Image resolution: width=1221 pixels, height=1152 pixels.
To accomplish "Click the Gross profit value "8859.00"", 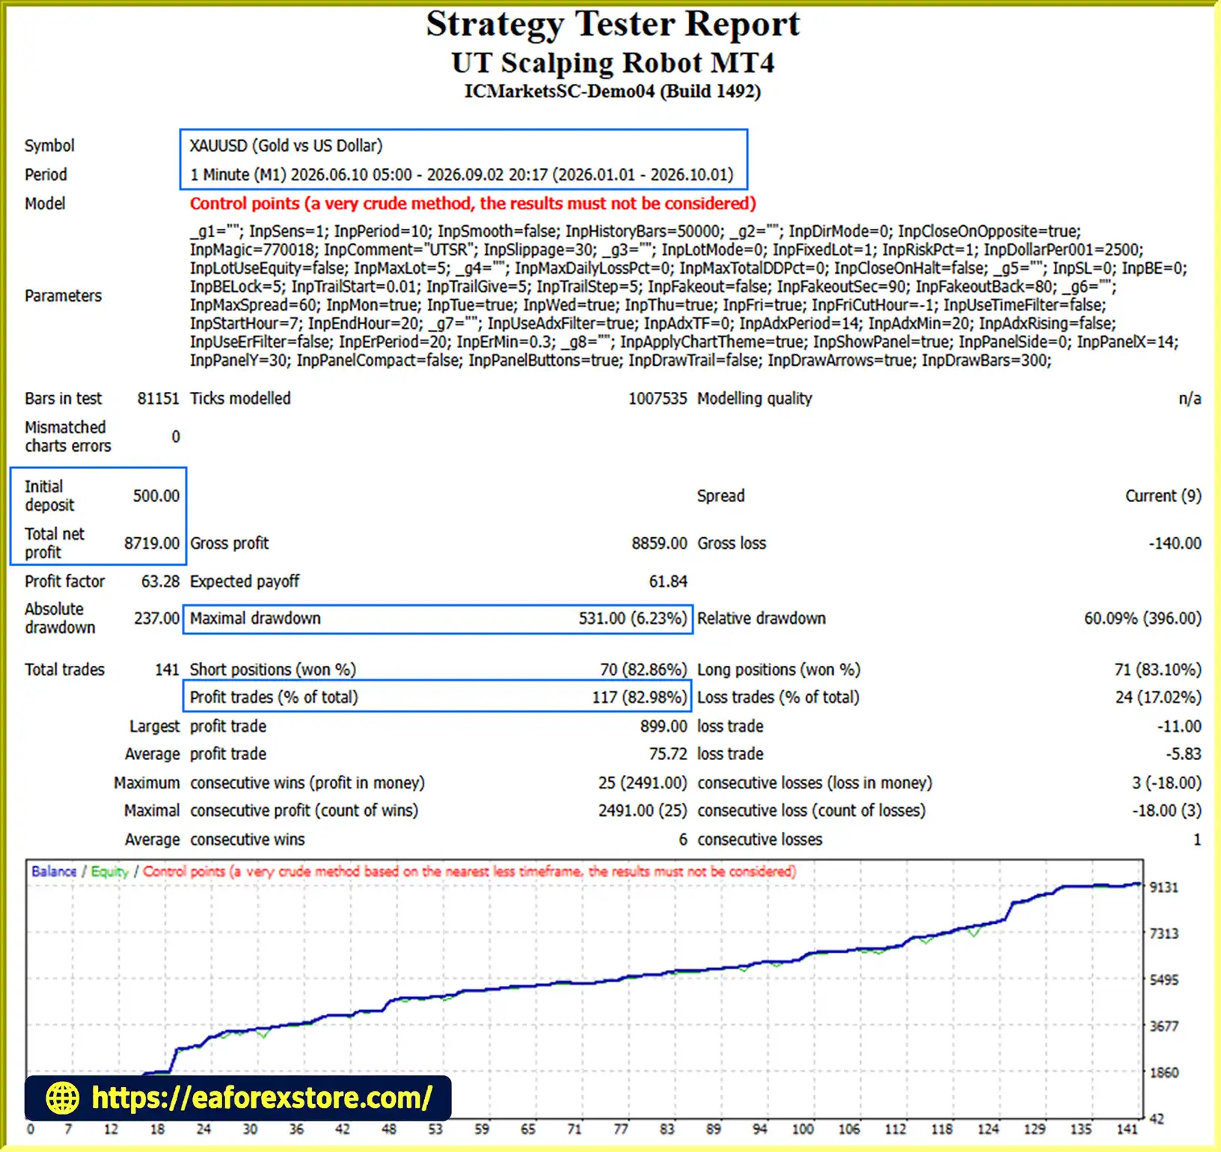I will pos(658,543).
